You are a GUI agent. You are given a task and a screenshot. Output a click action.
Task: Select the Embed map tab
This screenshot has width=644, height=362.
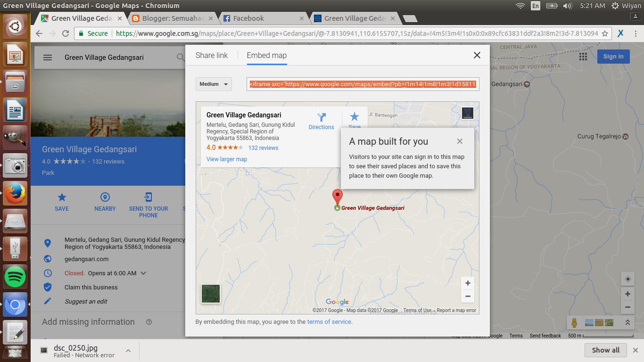(x=267, y=55)
